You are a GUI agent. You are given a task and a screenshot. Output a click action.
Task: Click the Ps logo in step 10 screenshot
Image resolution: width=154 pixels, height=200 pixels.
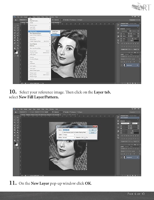click(x=14, y=17)
